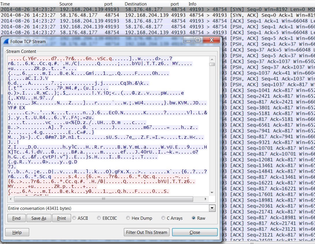Viewport: 315px width, 244px height.
Task: Minimize the Follow TCP Stream dialog
Action: [189, 40]
